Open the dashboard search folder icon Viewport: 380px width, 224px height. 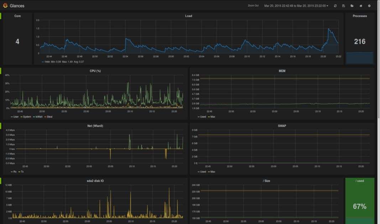pyautogui.click(x=352, y=6)
